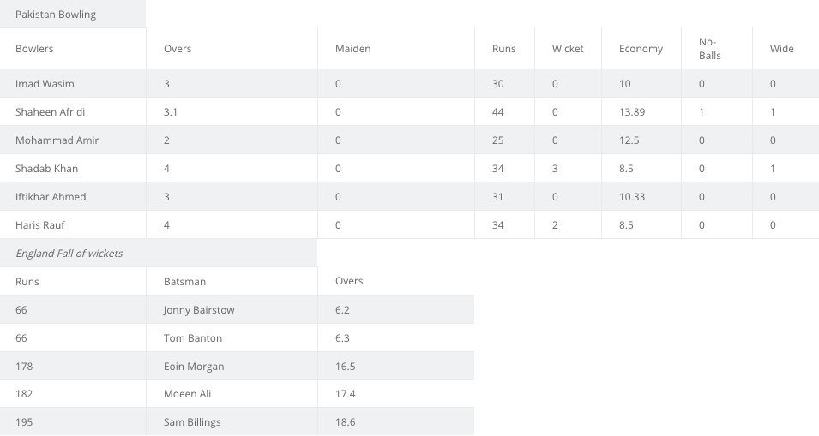The width and height of the screenshot is (819, 436).
Task: Select the Shaheen Afridi bowler name
Action: click(x=50, y=111)
